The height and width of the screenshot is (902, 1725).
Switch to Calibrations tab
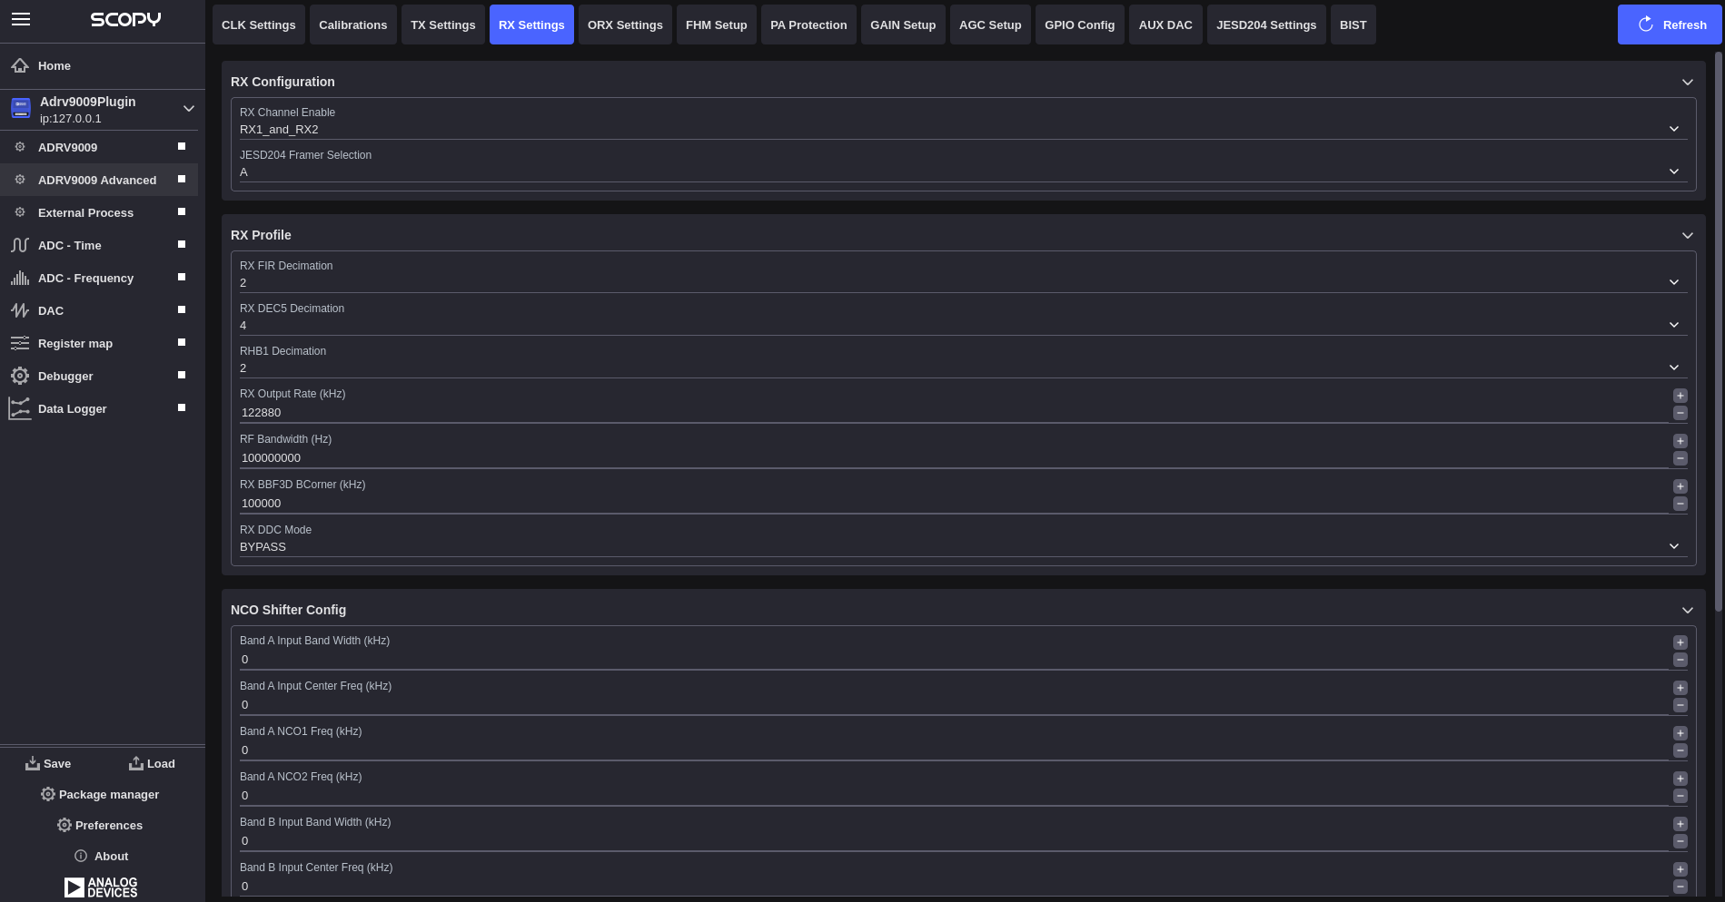[x=353, y=25]
